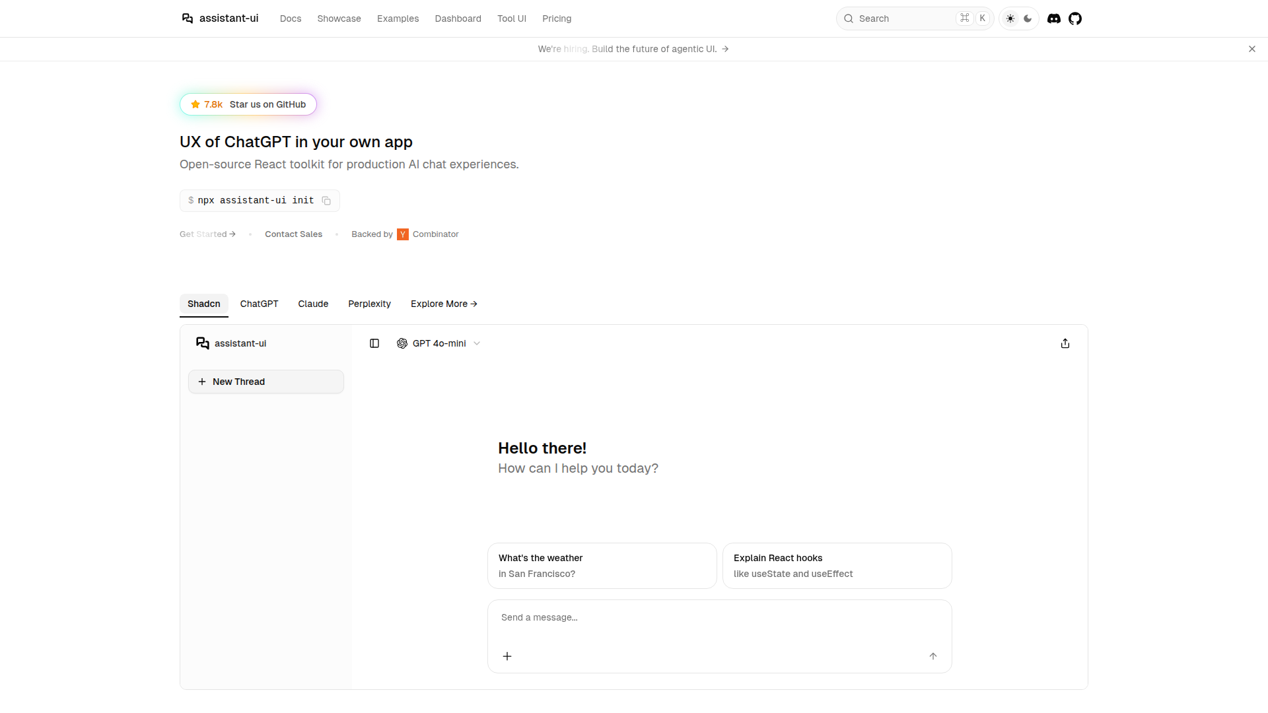This screenshot has height=713, width=1268.
Task: Switch to dark mode with the moon icon
Action: pyautogui.click(x=1028, y=18)
